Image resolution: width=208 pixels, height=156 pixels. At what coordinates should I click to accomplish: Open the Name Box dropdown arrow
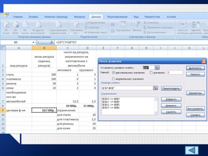[x=33, y=42]
